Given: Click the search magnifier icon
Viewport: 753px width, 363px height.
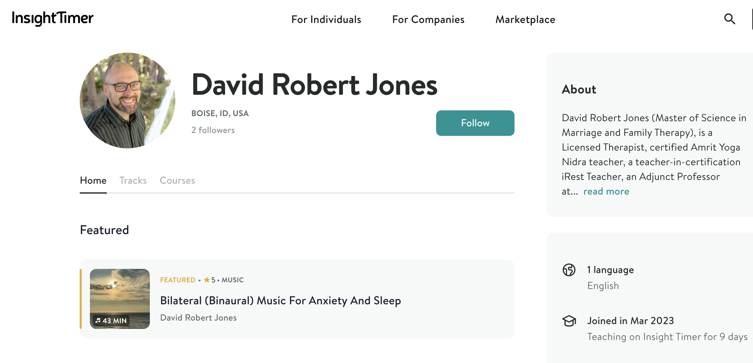Looking at the screenshot, I should click(x=729, y=19).
